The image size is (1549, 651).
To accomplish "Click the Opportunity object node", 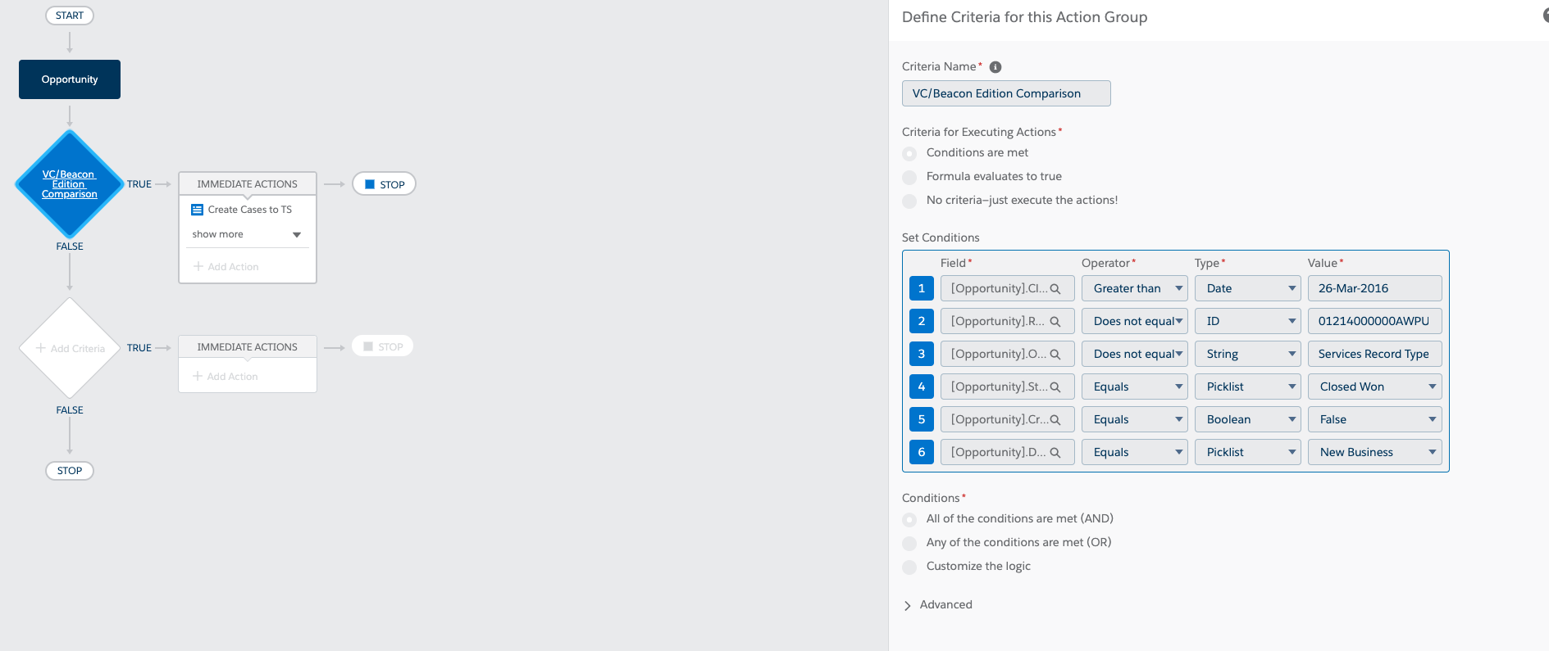I will click(x=70, y=79).
